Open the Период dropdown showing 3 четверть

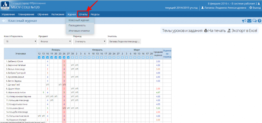point(89,41)
